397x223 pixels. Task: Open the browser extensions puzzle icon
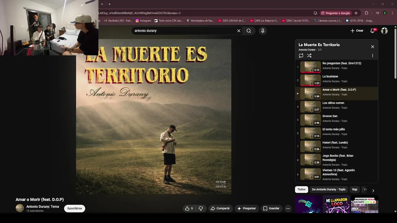click(367, 13)
